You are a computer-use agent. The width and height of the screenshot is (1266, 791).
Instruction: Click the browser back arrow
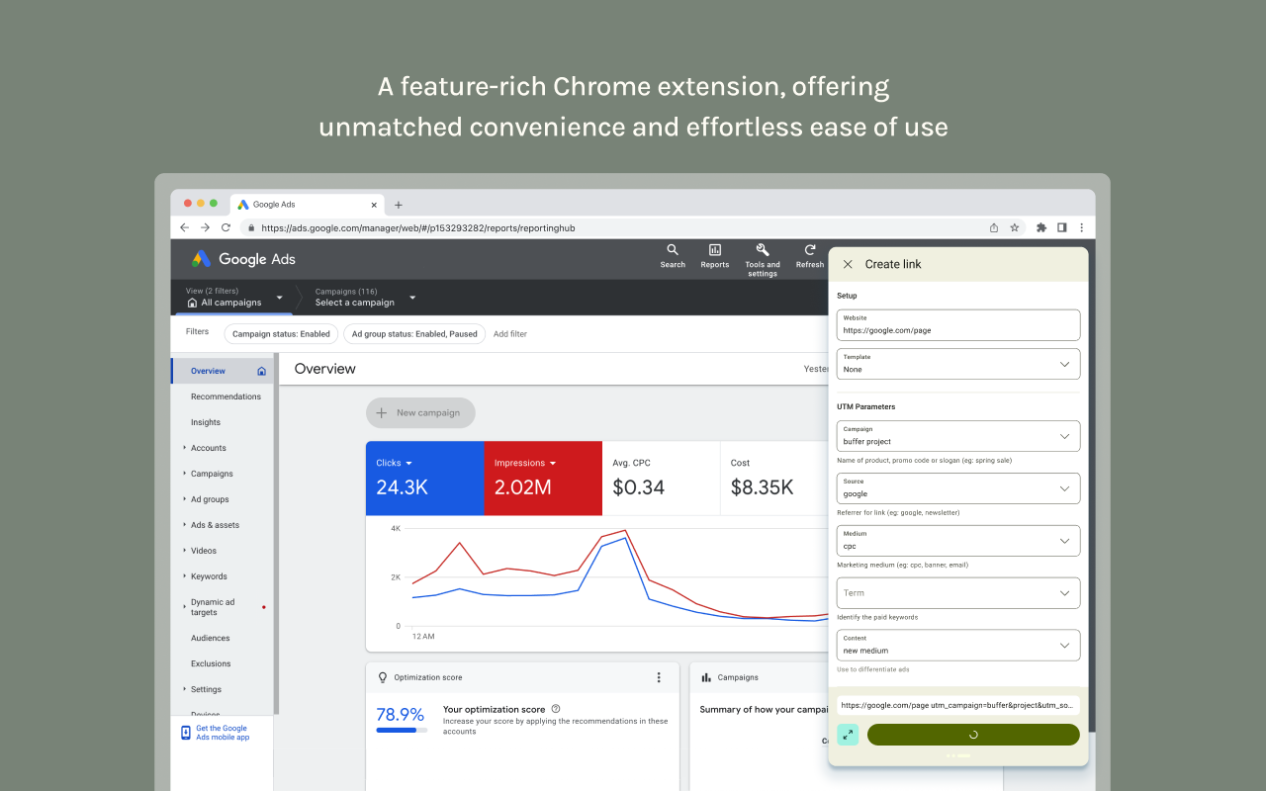[184, 227]
